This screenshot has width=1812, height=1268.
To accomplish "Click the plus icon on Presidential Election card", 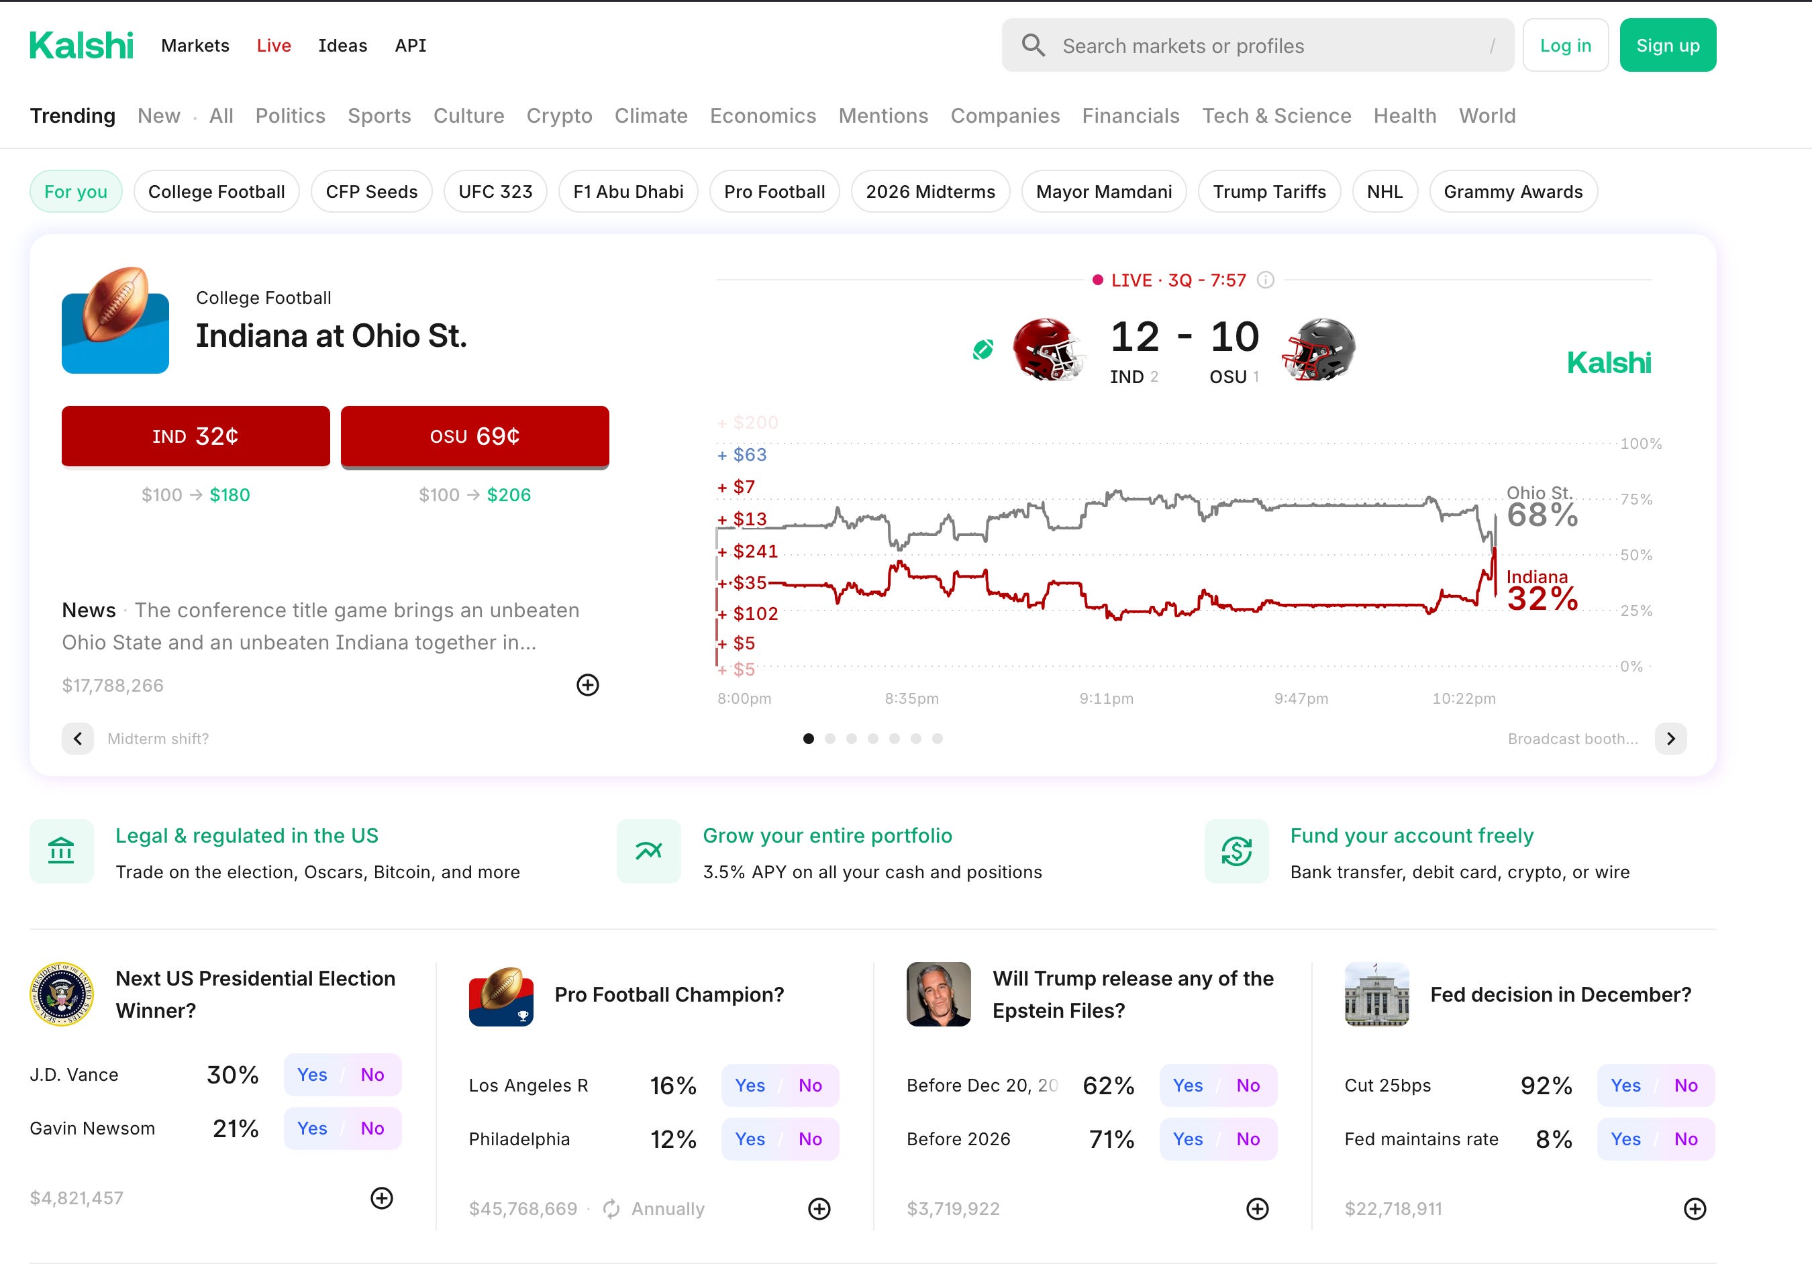I will click(x=382, y=1198).
